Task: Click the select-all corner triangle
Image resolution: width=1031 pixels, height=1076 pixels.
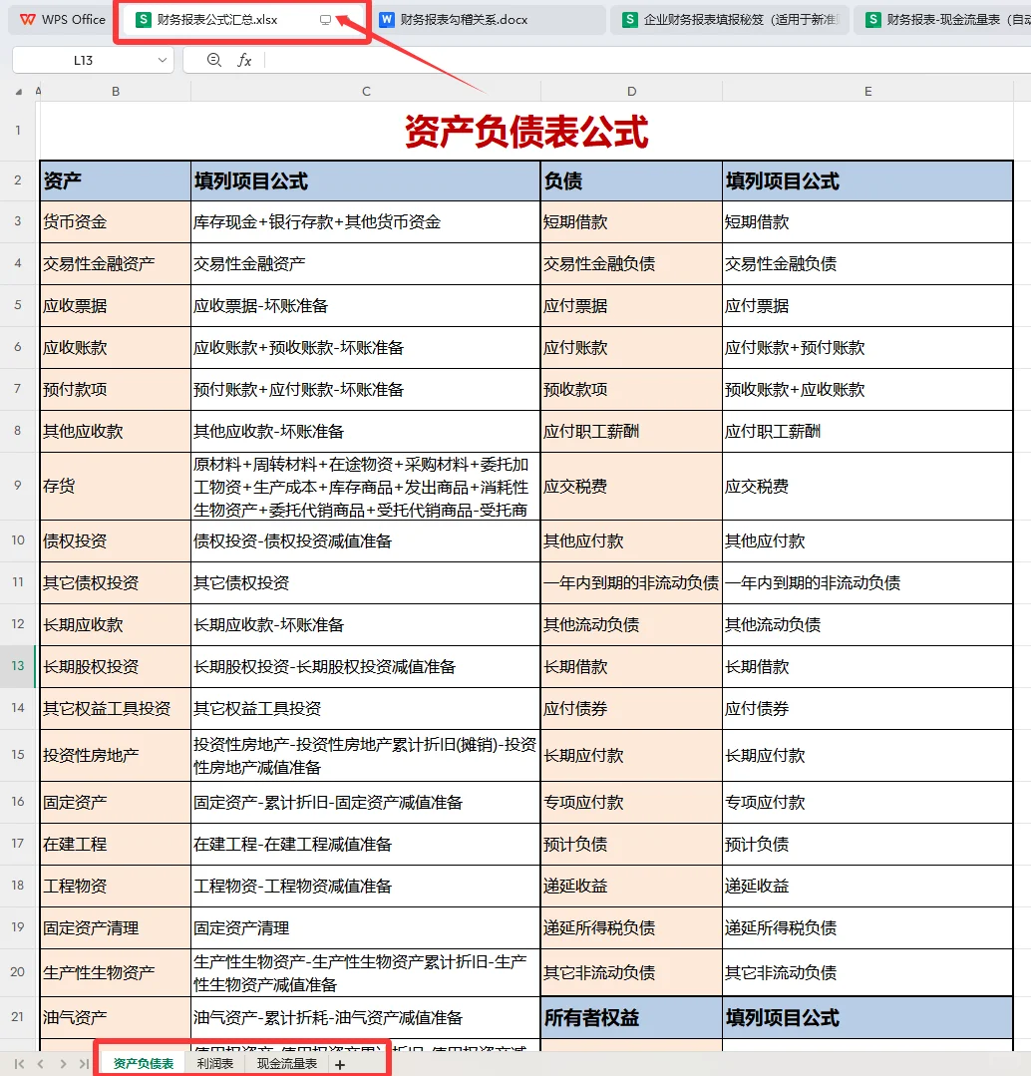Action: 19,92
